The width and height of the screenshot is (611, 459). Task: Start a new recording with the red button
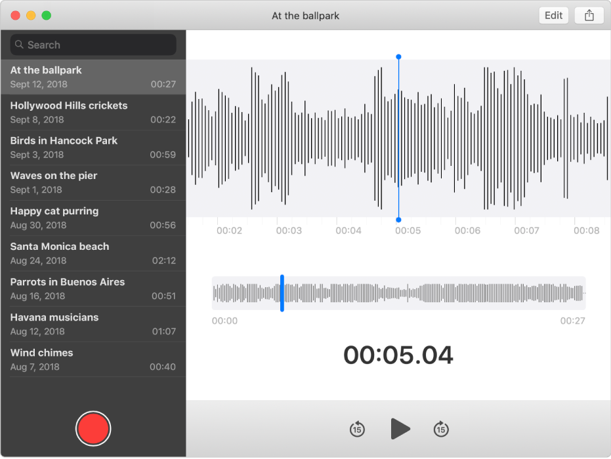[x=93, y=429]
